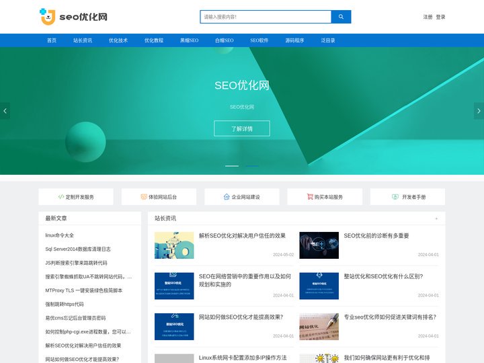The height and width of the screenshot is (363, 484).
Task: Click the search input field
Action: (x=266, y=17)
